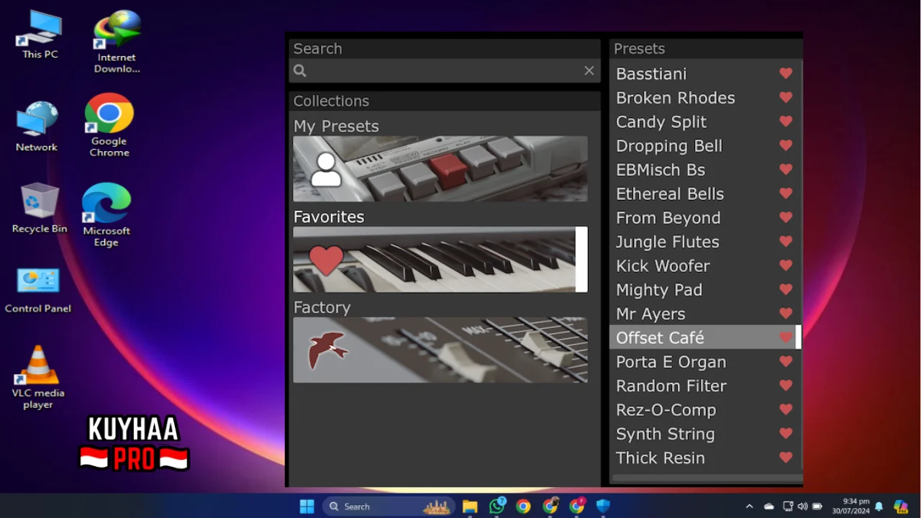
Task: Open File Explorer from the taskbar
Action: 470,506
